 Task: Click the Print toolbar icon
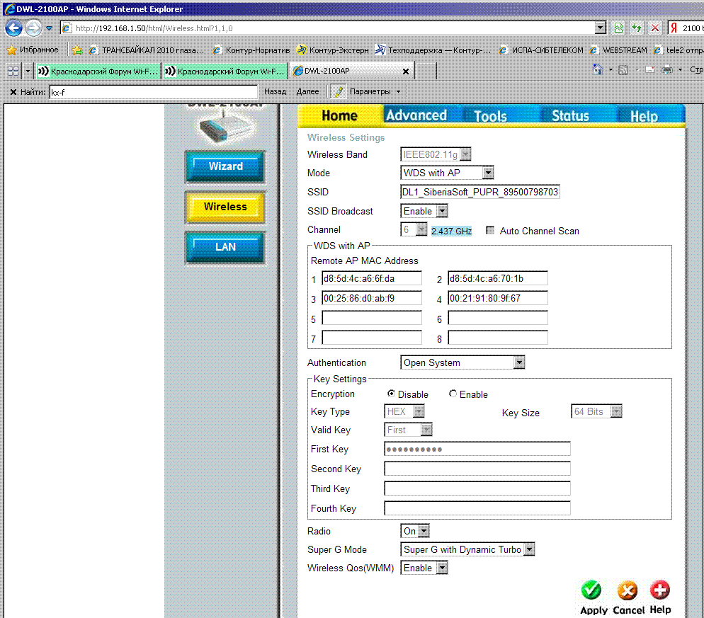coord(668,69)
